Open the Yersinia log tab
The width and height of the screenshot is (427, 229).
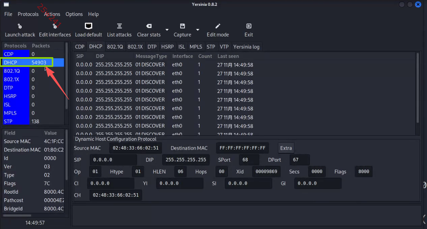[x=246, y=47]
